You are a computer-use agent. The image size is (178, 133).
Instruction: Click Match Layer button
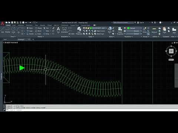tap(99, 34)
